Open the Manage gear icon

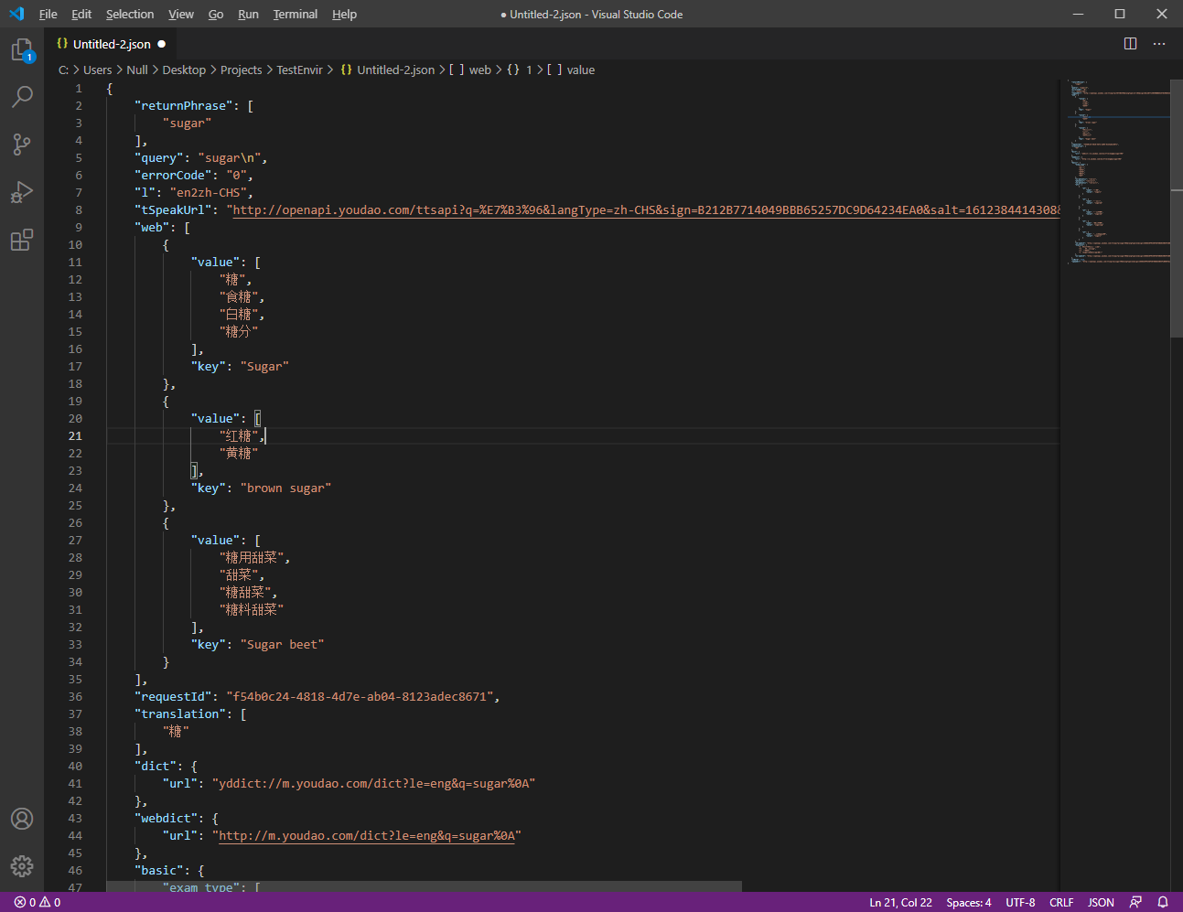point(22,865)
